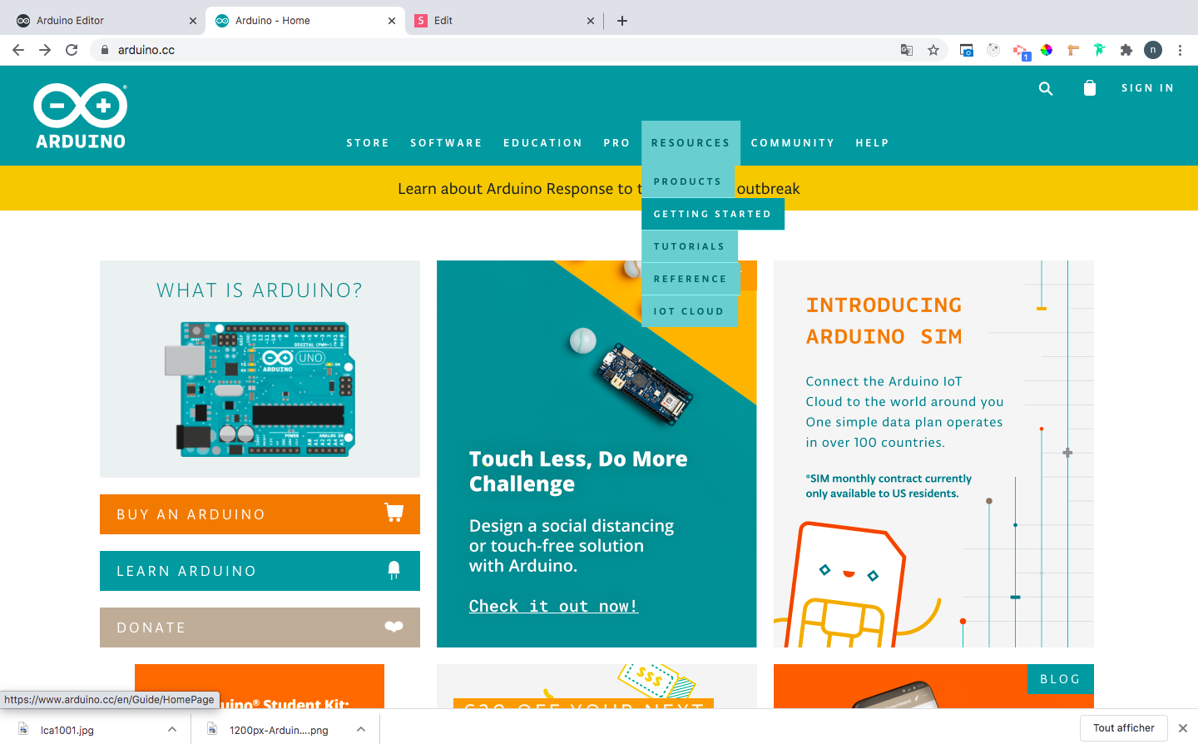1198x749 pixels.
Task: Open the EDUCATION menu
Action: [x=542, y=143]
